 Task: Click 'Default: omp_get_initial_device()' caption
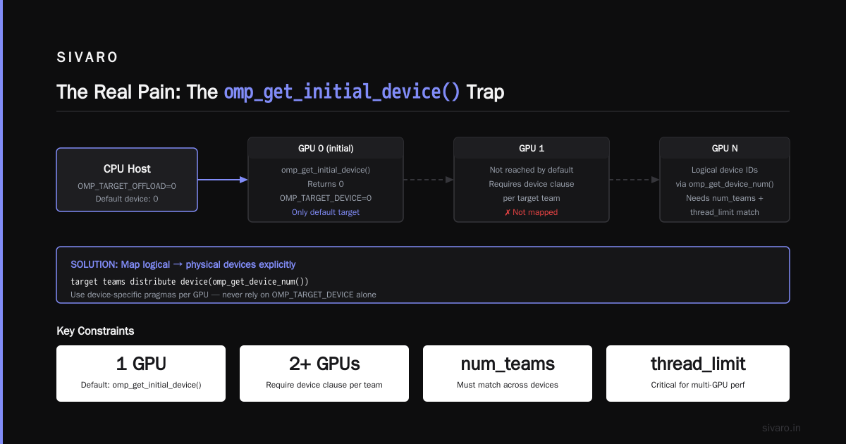[141, 385]
